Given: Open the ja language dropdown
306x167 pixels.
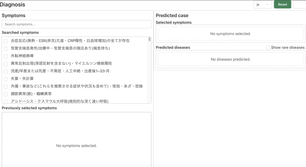Looking at the screenshot, I should pos(262,4).
